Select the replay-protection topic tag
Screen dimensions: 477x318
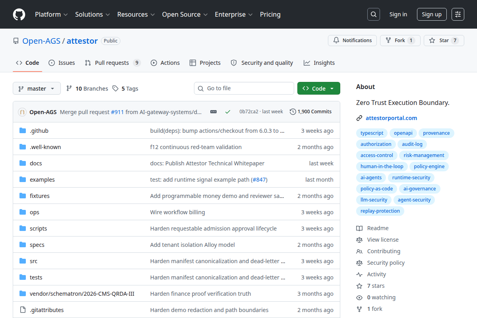[x=380, y=211]
